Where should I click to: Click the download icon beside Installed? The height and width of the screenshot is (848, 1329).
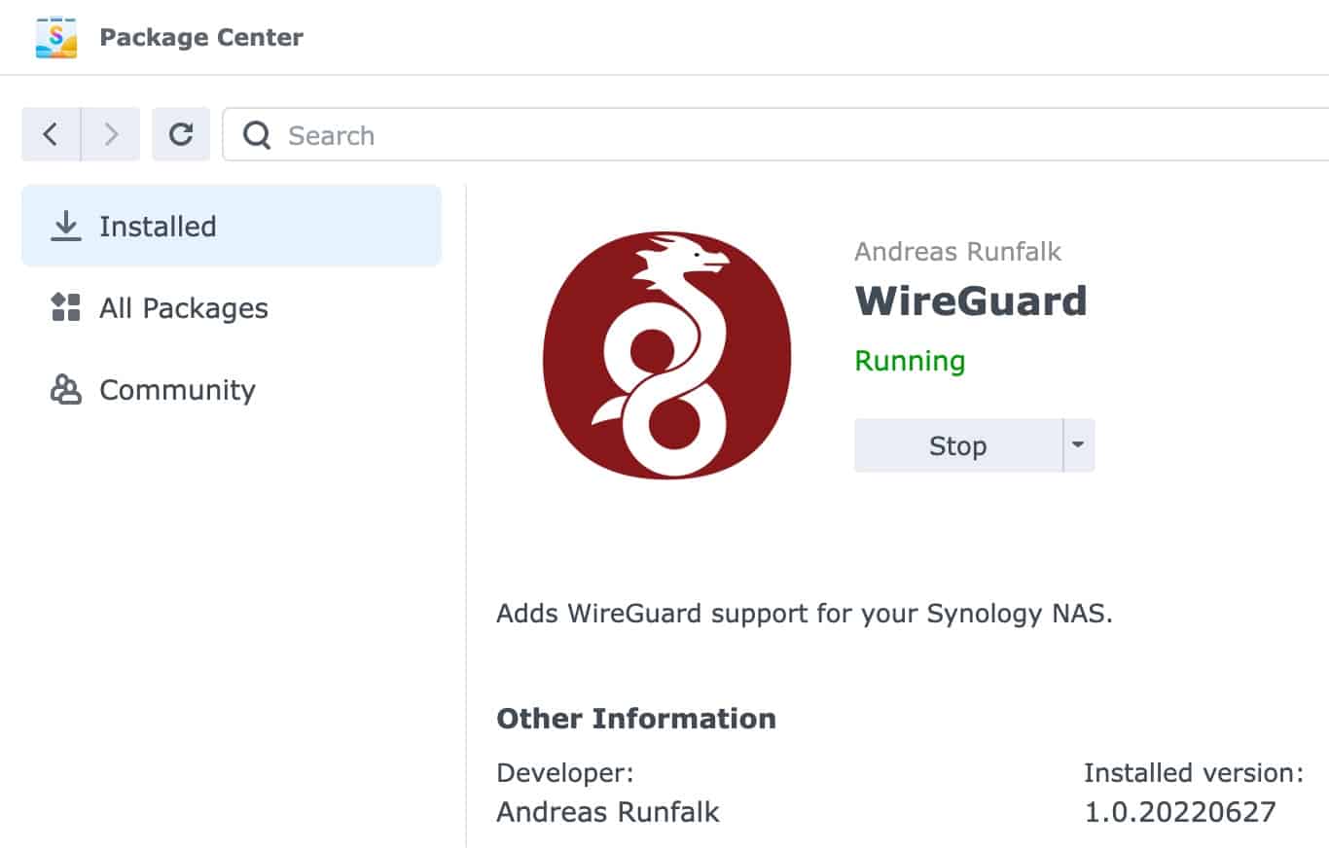click(x=66, y=226)
